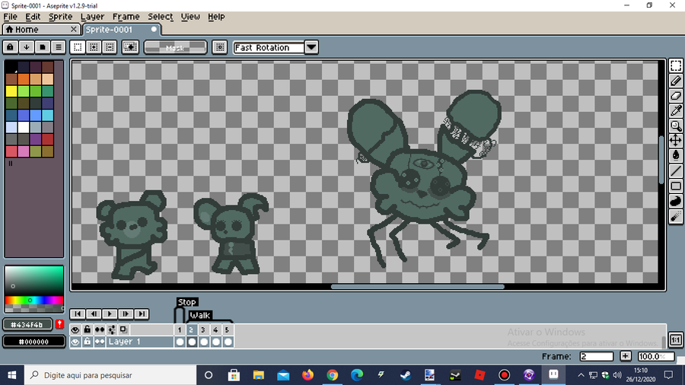Select the Rectangle shape tool

coord(675,186)
